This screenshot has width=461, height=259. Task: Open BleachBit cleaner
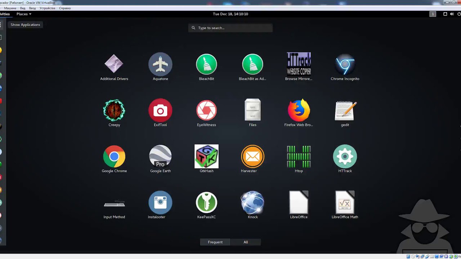(206, 64)
